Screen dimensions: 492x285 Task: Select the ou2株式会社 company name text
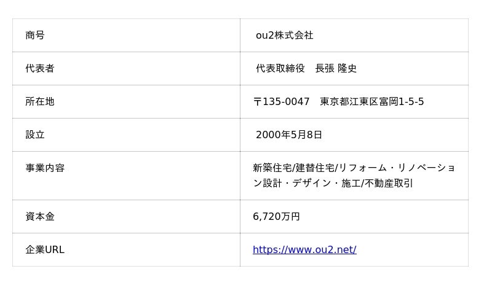coord(284,35)
